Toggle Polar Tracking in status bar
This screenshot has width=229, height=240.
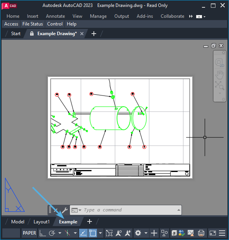52,233
